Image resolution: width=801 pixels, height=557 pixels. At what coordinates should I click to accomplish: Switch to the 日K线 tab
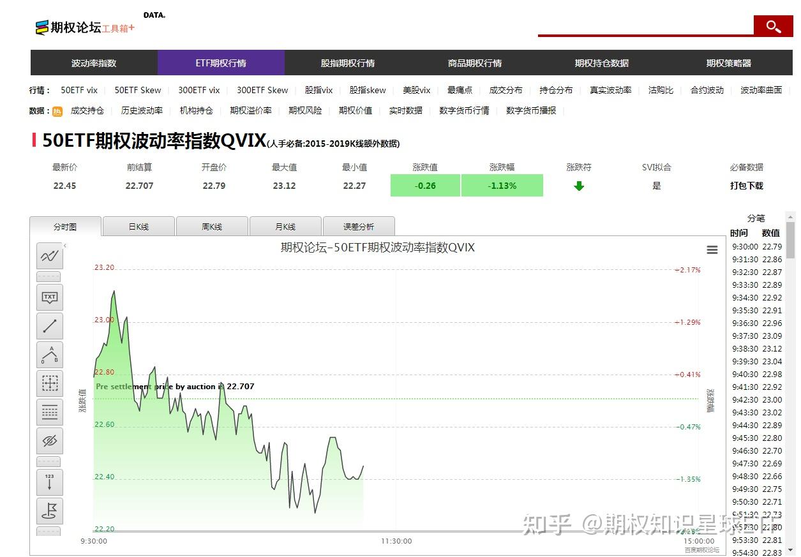click(x=138, y=226)
